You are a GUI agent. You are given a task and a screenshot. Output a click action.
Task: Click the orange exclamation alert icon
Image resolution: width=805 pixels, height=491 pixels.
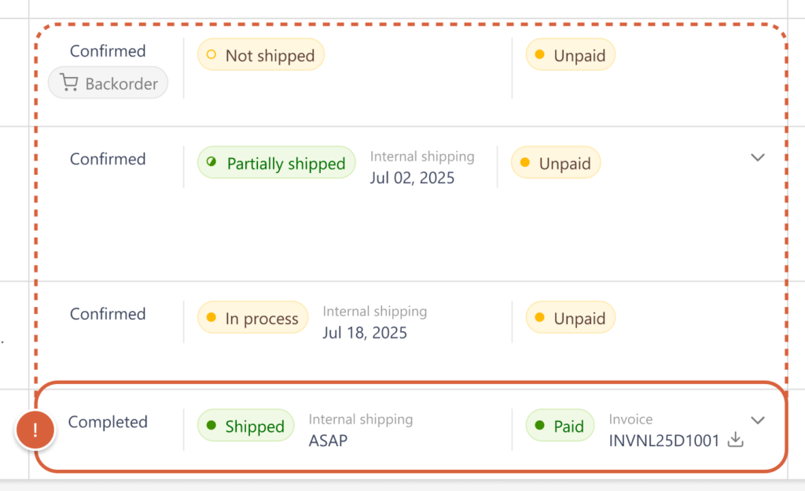click(35, 430)
